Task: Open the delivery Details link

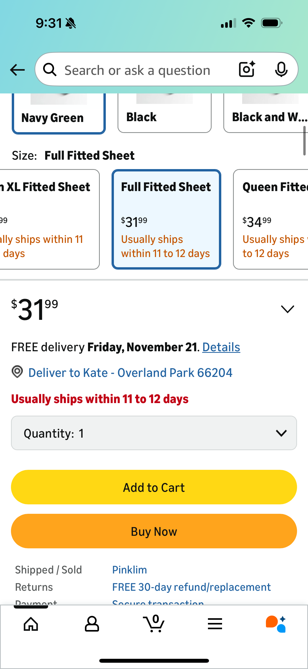Action: [x=221, y=347]
